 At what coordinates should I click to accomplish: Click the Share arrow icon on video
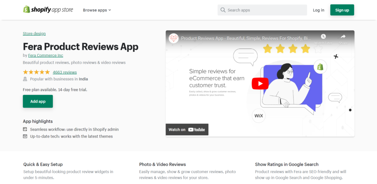[343, 36]
